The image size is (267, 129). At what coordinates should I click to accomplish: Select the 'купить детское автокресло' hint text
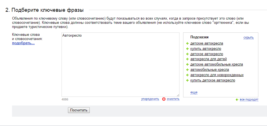pyautogui.click(x=213, y=80)
